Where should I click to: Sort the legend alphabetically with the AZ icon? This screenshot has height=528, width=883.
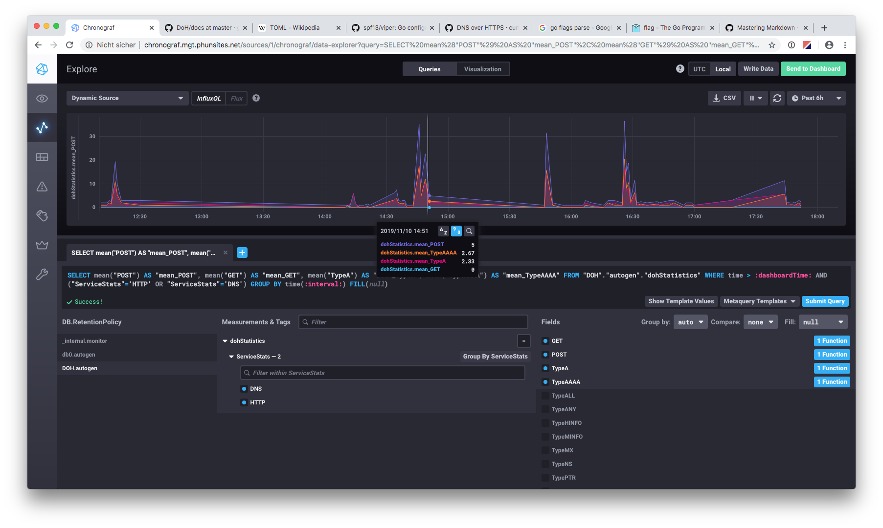pyautogui.click(x=444, y=231)
